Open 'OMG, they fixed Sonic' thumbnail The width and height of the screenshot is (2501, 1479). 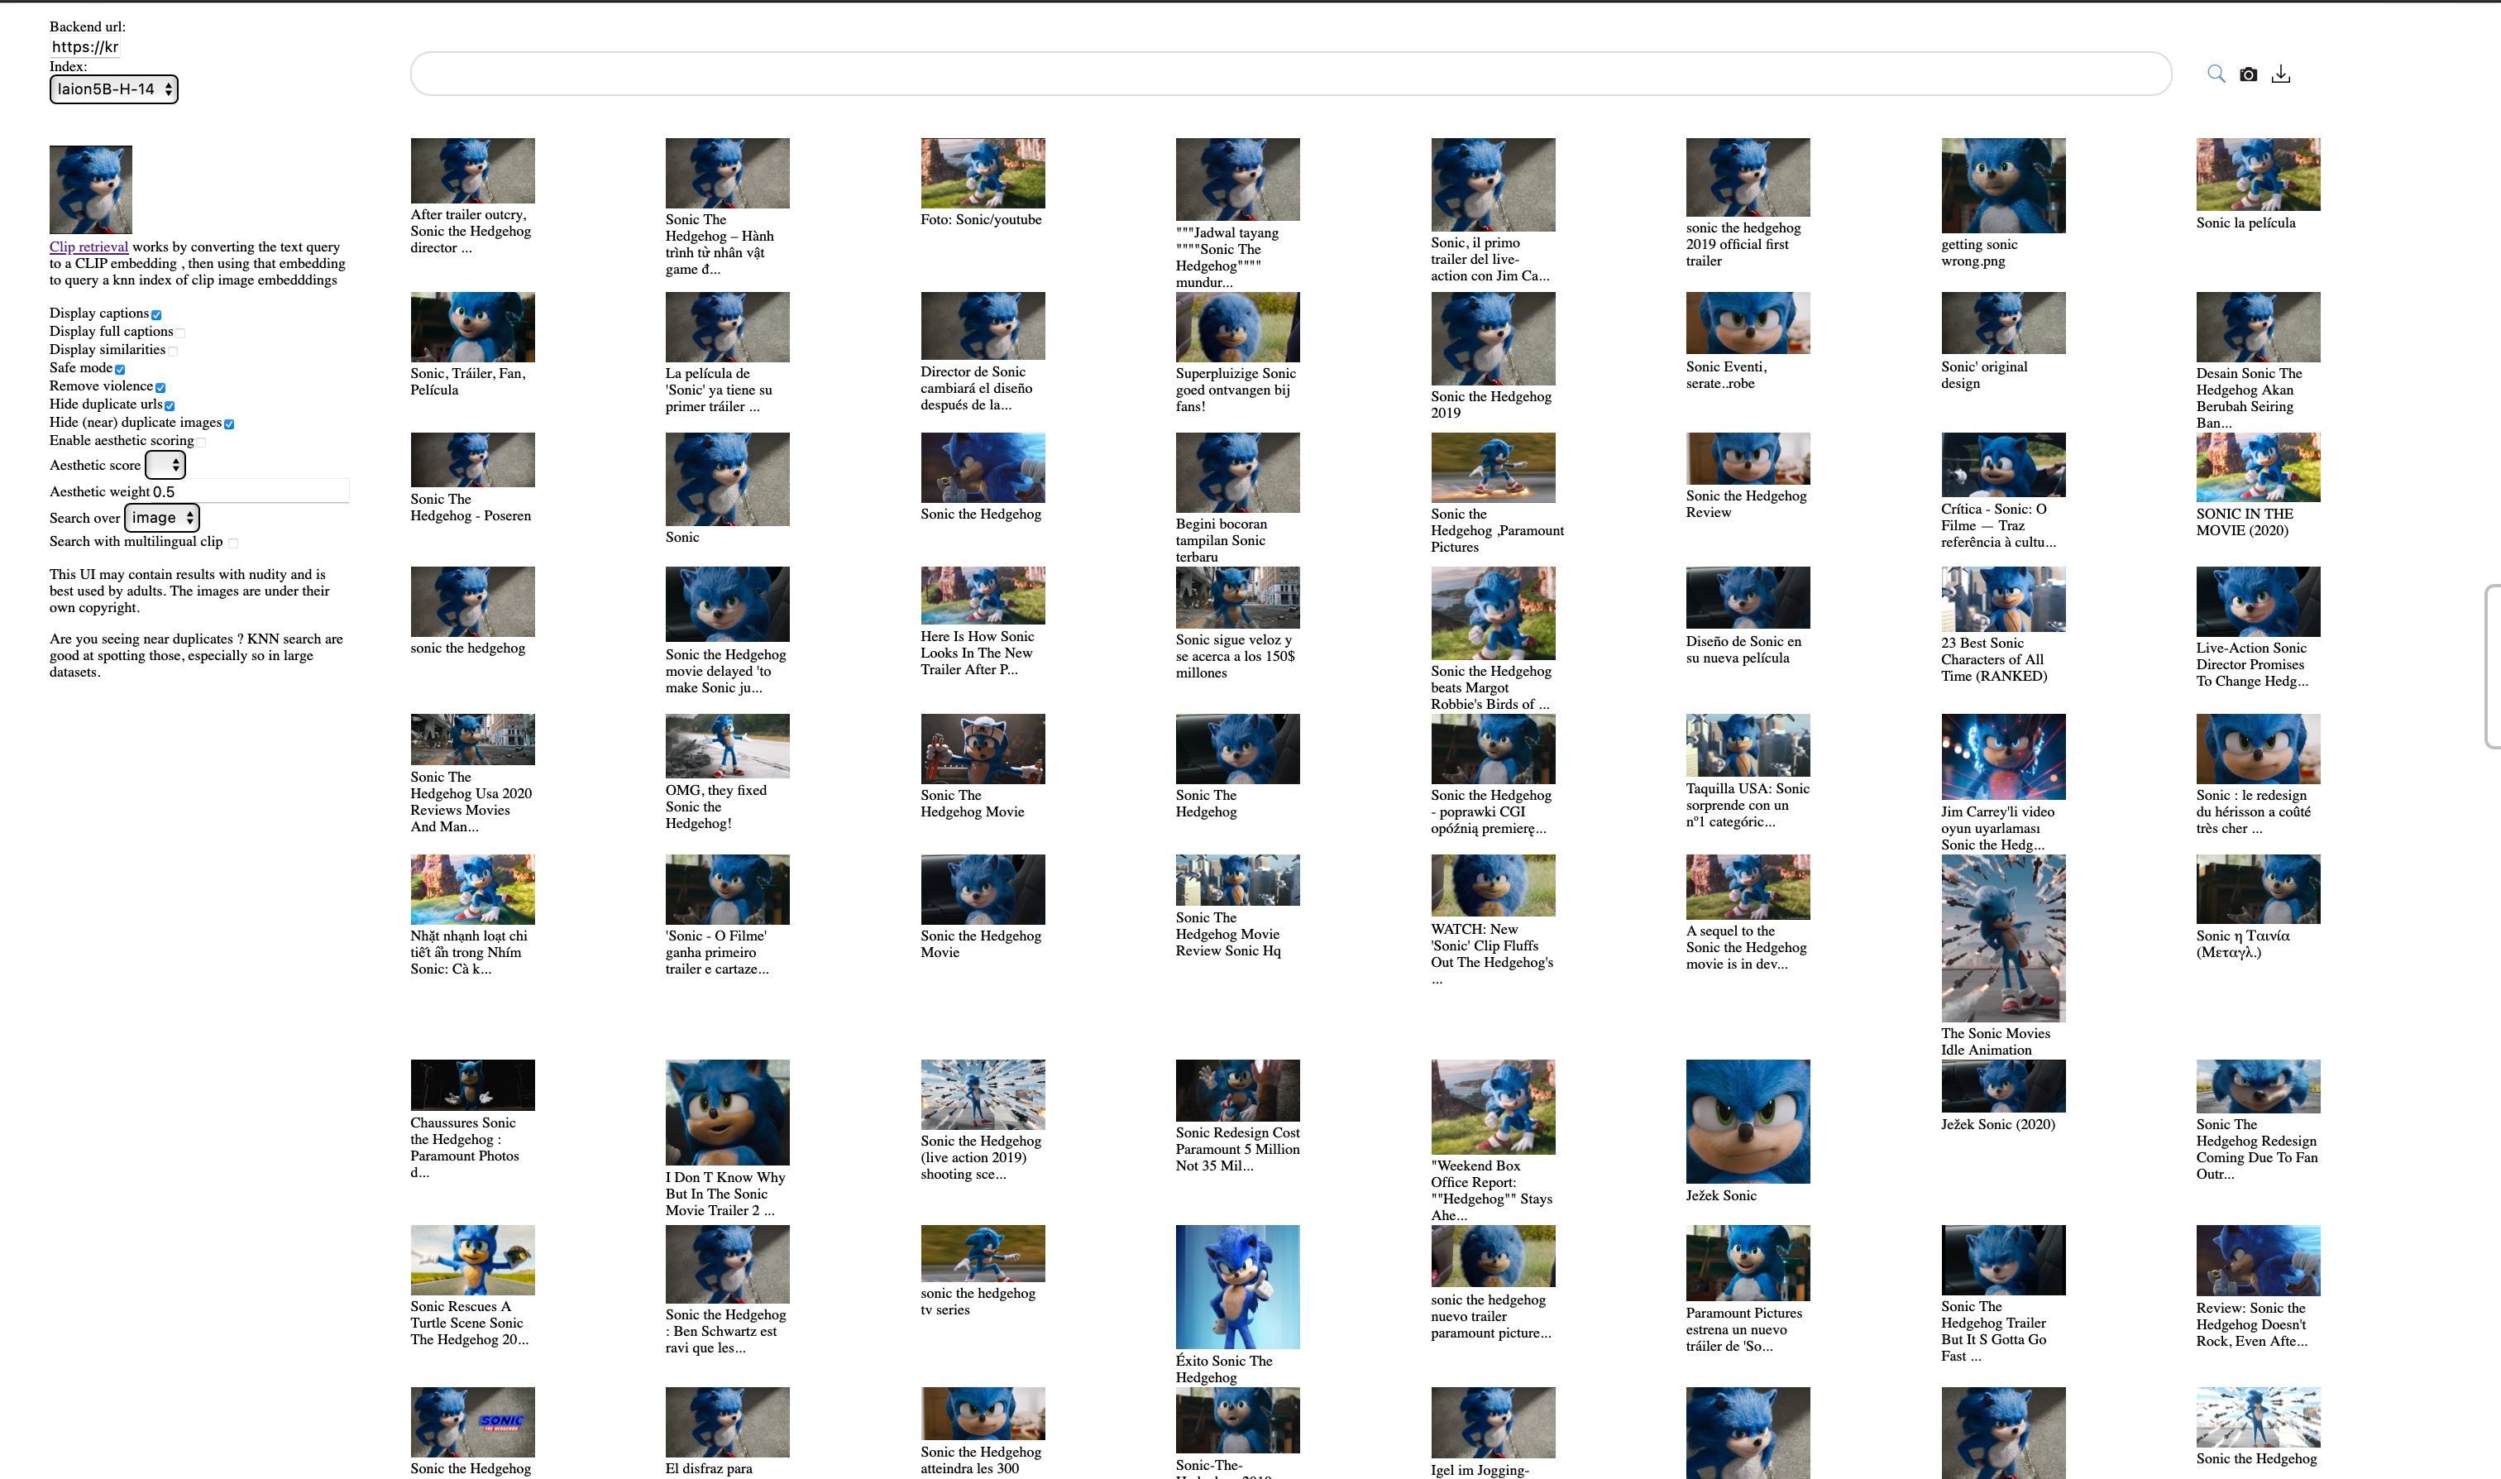727,745
